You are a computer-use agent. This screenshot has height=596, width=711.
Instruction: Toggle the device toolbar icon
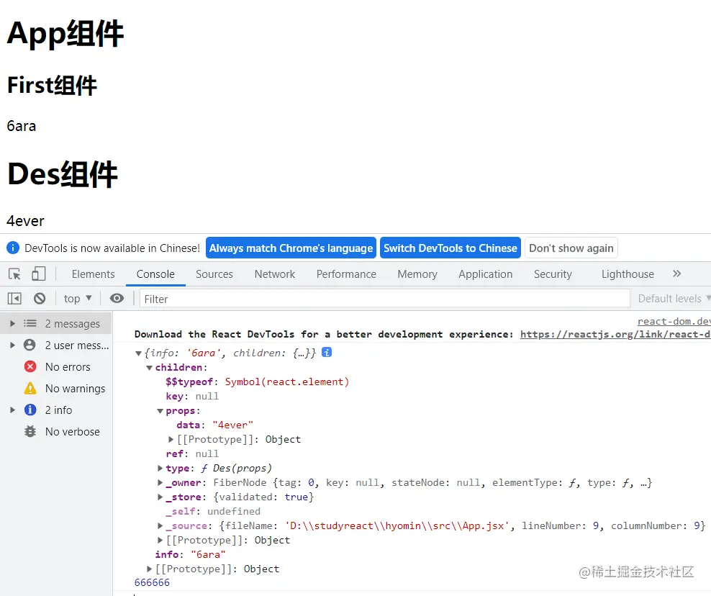click(x=39, y=274)
